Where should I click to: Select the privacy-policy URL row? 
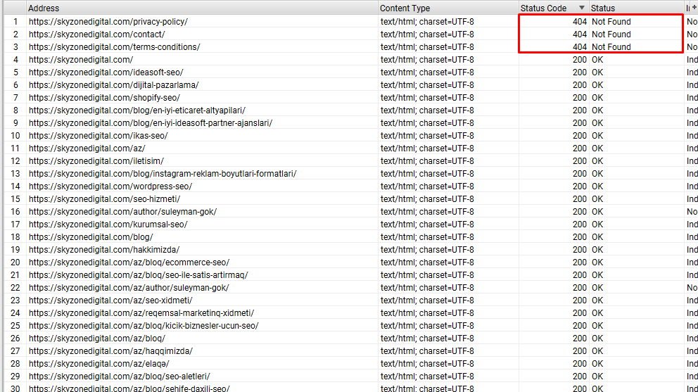coord(108,22)
